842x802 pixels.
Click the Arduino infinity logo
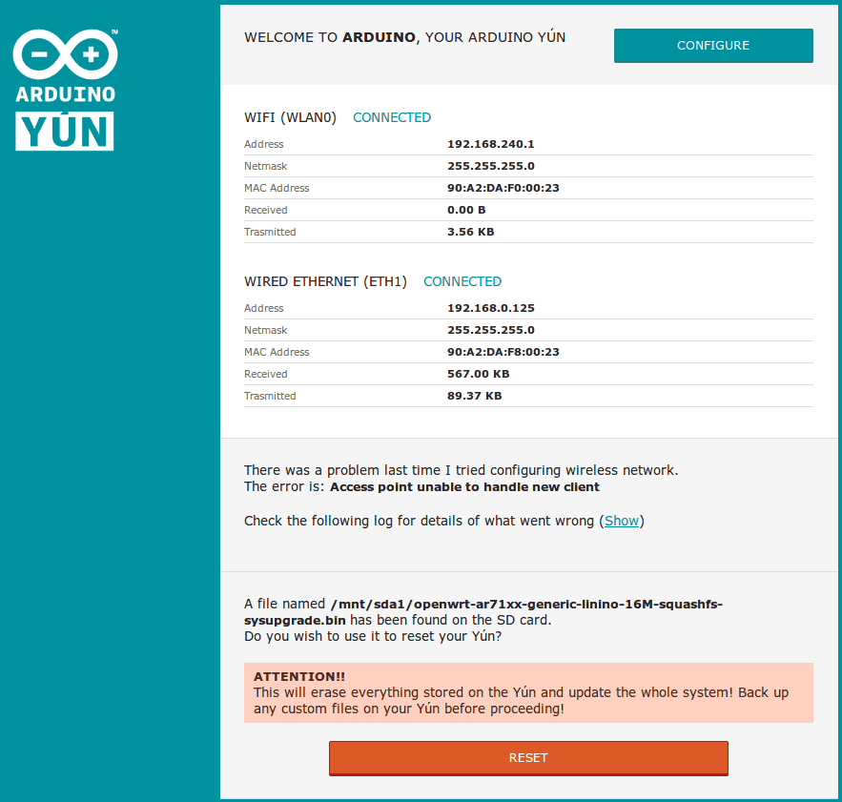pos(65,54)
